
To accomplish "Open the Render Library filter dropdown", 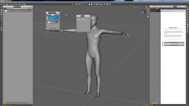I will 17,9.
